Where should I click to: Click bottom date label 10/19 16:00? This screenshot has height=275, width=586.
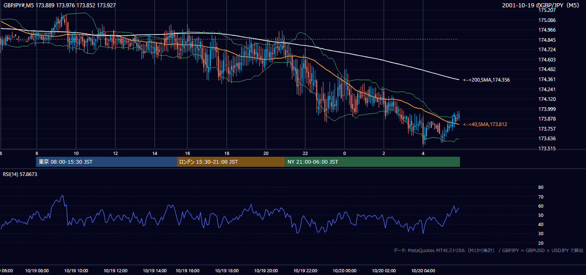[x=188, y=270]
